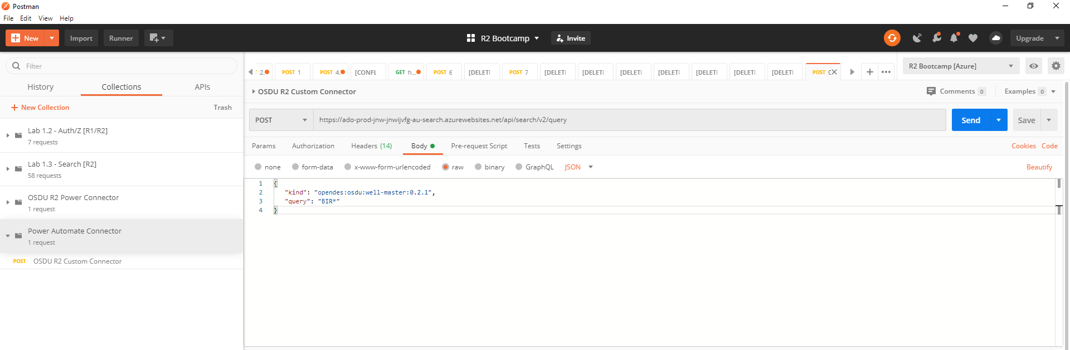Open the Upgrade dropdown arrow
This screenshot has width=1070, height=350.
click(1057, 38)
